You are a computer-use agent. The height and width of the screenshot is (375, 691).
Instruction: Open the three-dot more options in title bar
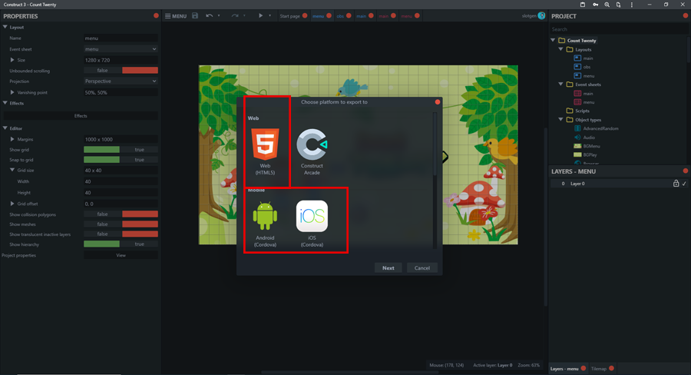632,5
